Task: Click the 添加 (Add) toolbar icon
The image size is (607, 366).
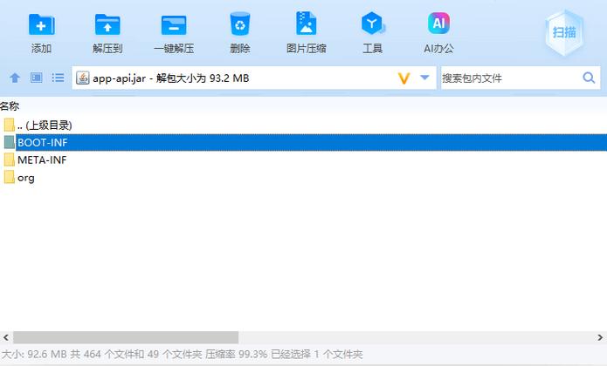Action: 41,24
